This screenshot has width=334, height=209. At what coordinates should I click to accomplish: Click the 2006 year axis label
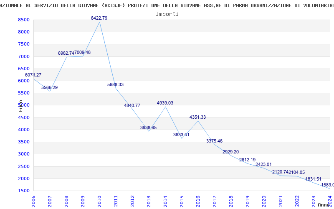[33, 201]
